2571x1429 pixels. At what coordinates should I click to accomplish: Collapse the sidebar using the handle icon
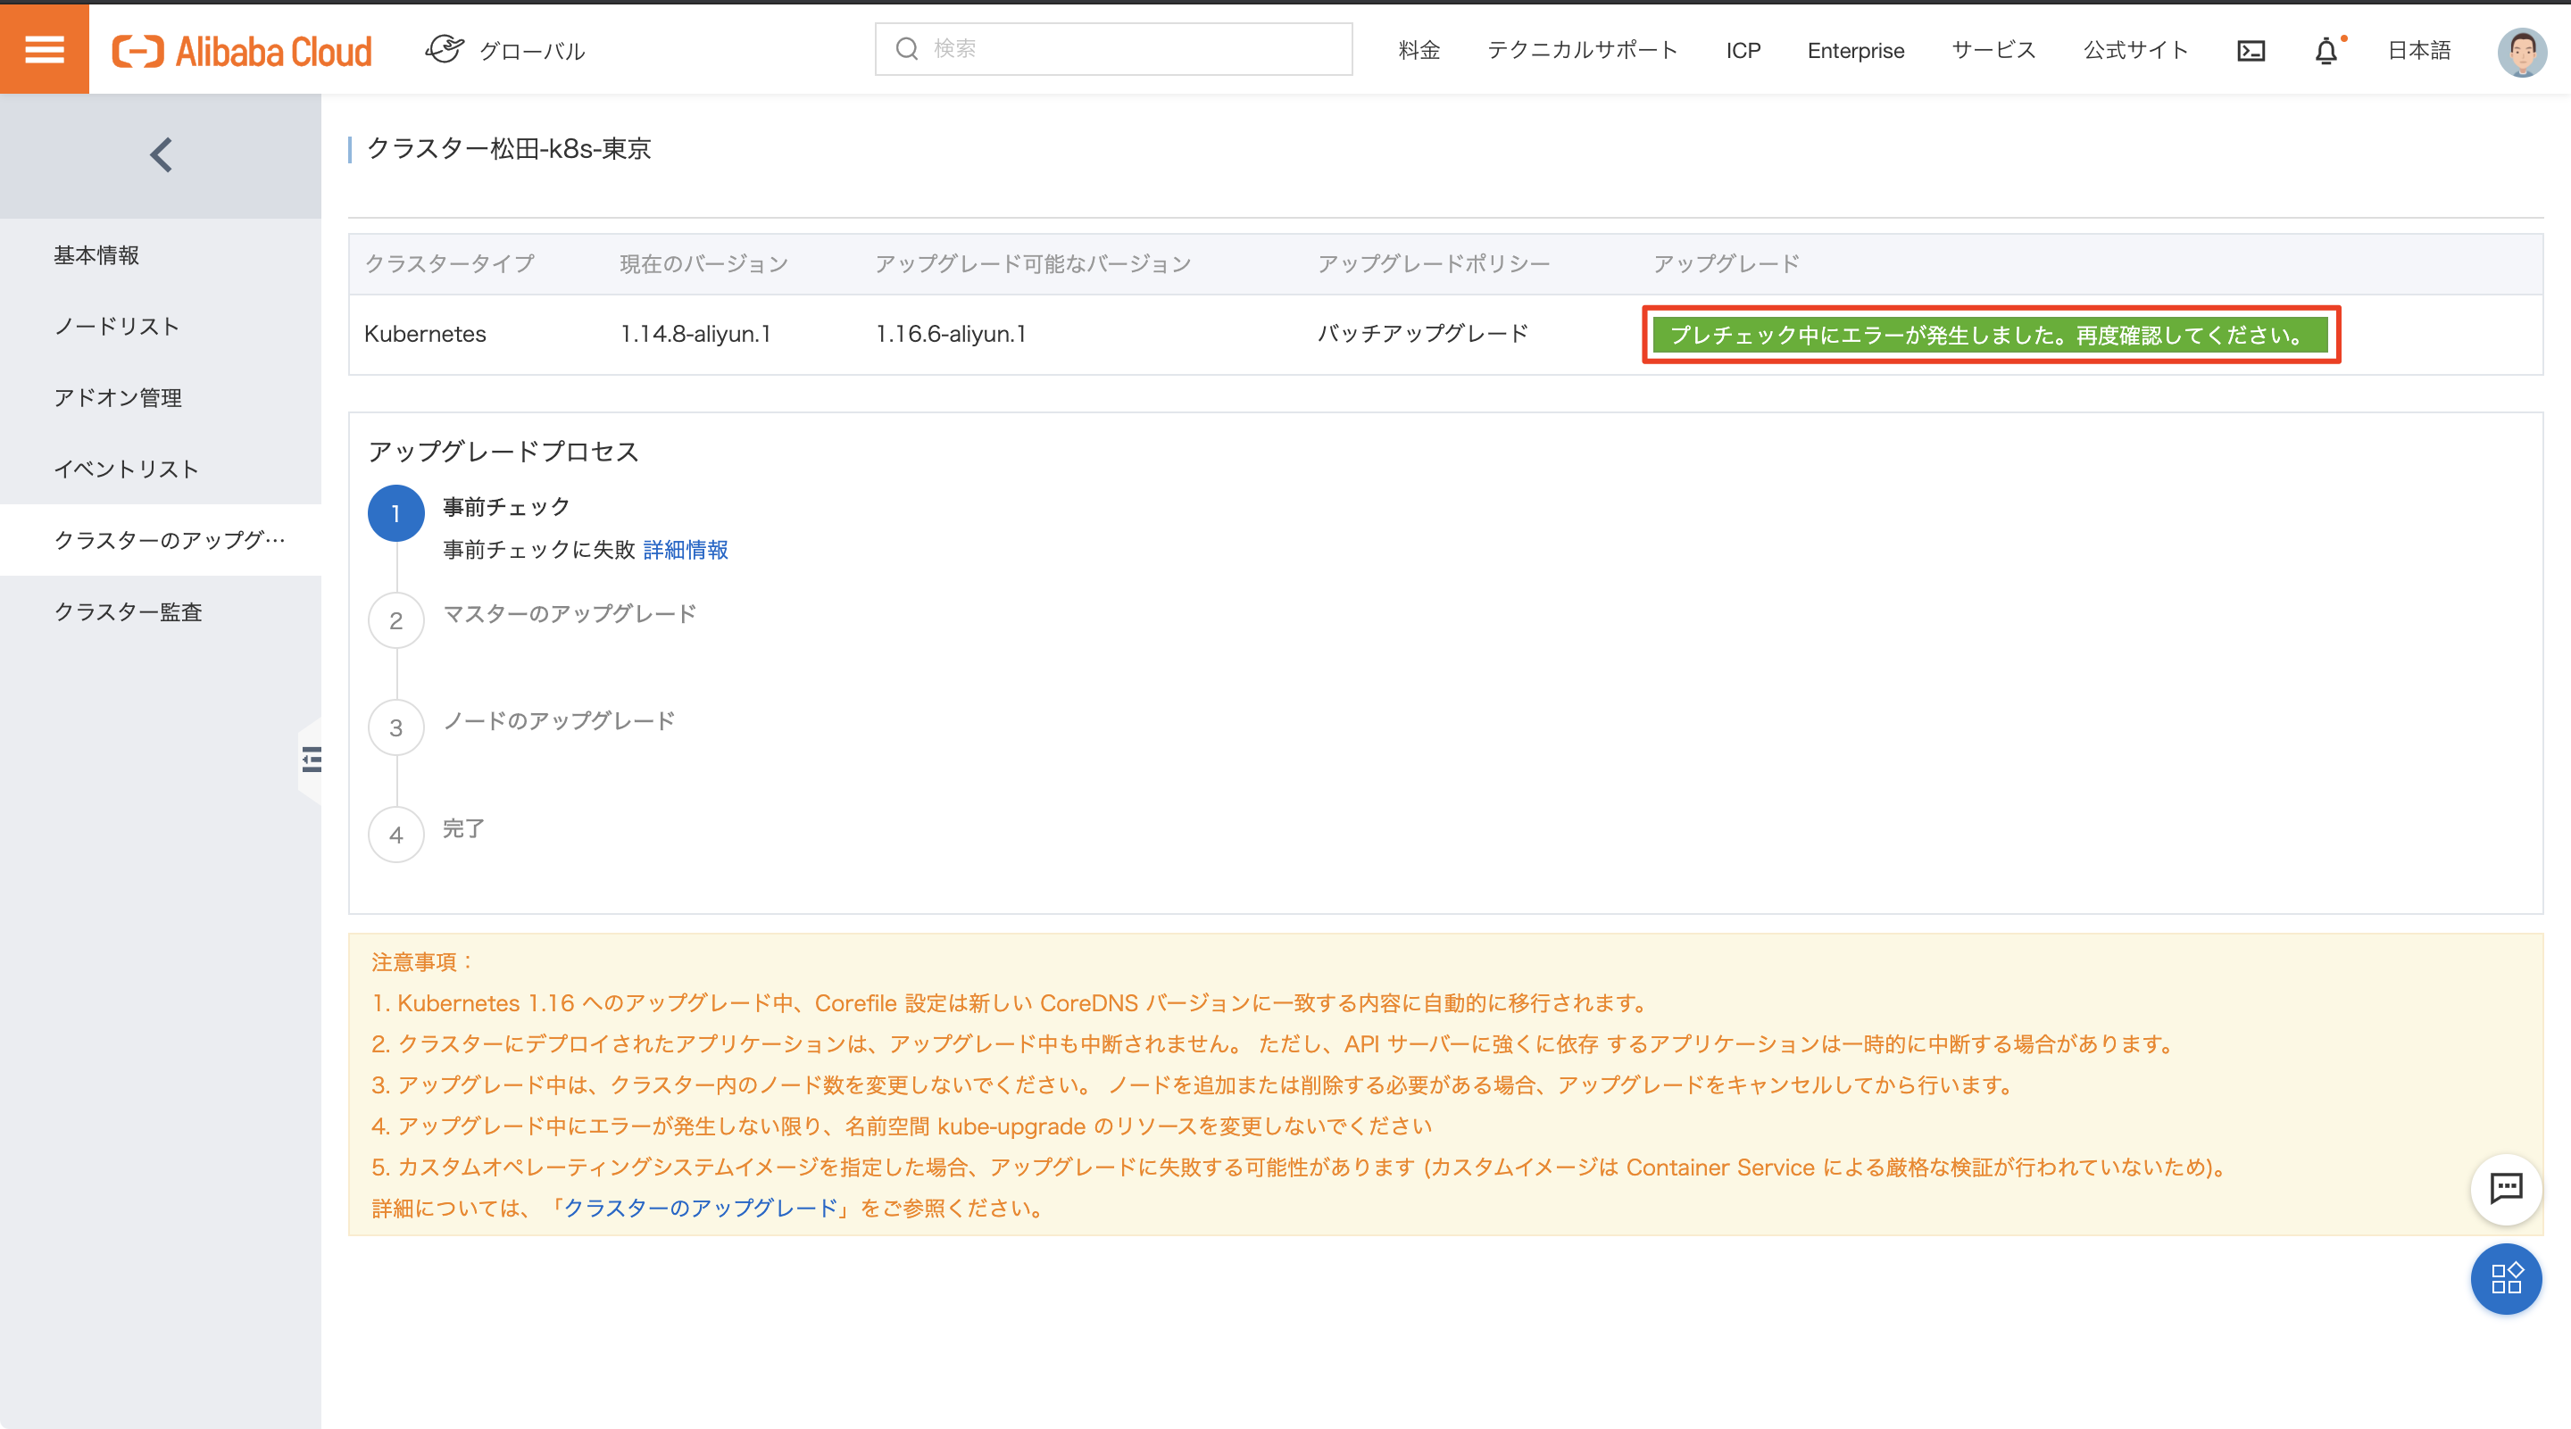[312, 760]
